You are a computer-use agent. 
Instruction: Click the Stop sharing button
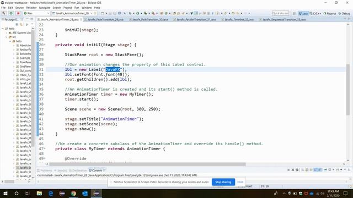[223, 182]
